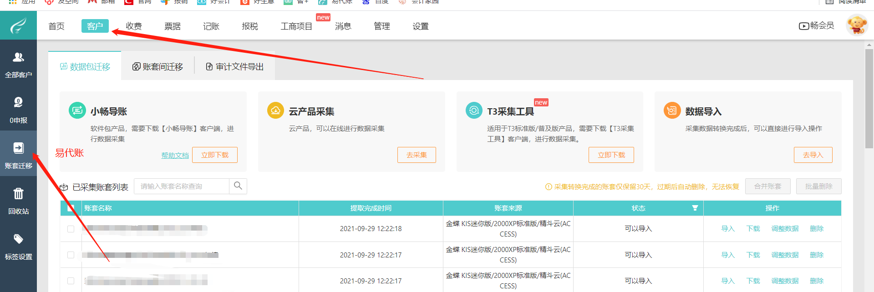The width and height of the screenshot is (874, 292).
Task: Open the 帮助文档 link
Action: point(175,155)
